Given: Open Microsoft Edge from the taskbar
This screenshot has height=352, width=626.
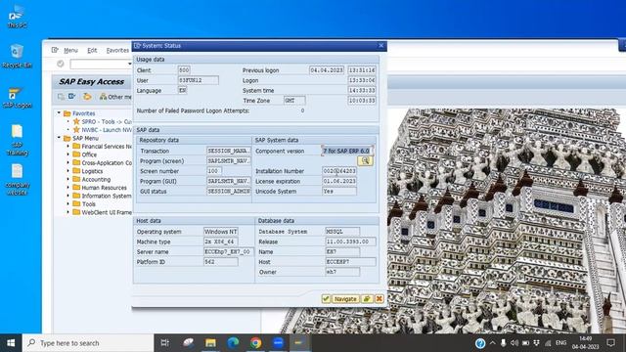Looking at the screenshot, I should [x=233, y=343].
